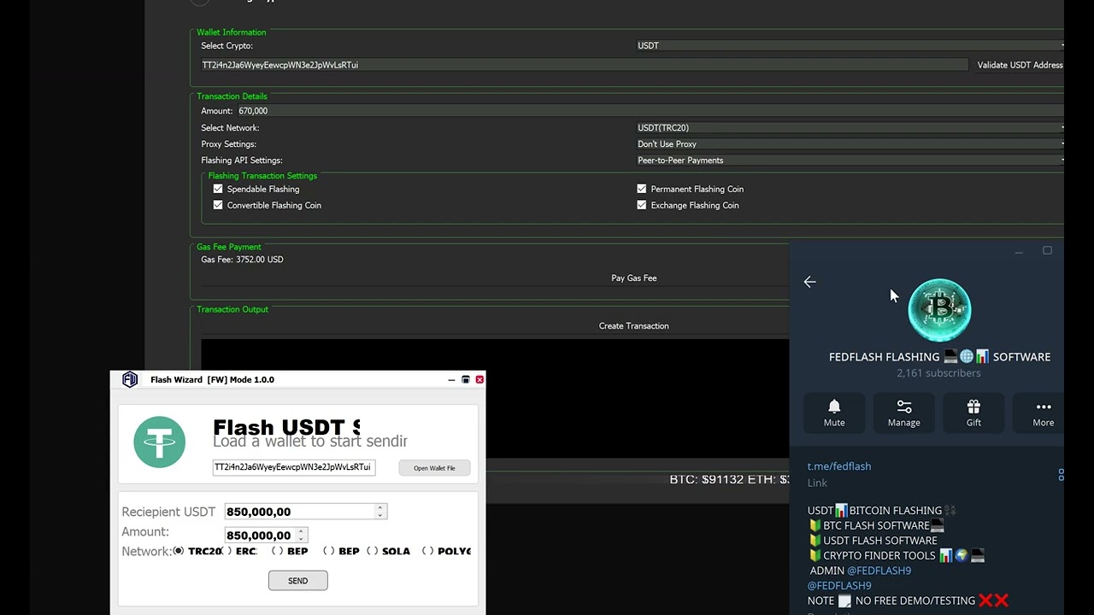Close the Flash Wizard window
The width and height of the screenshot is (1094, 615).
479,379
